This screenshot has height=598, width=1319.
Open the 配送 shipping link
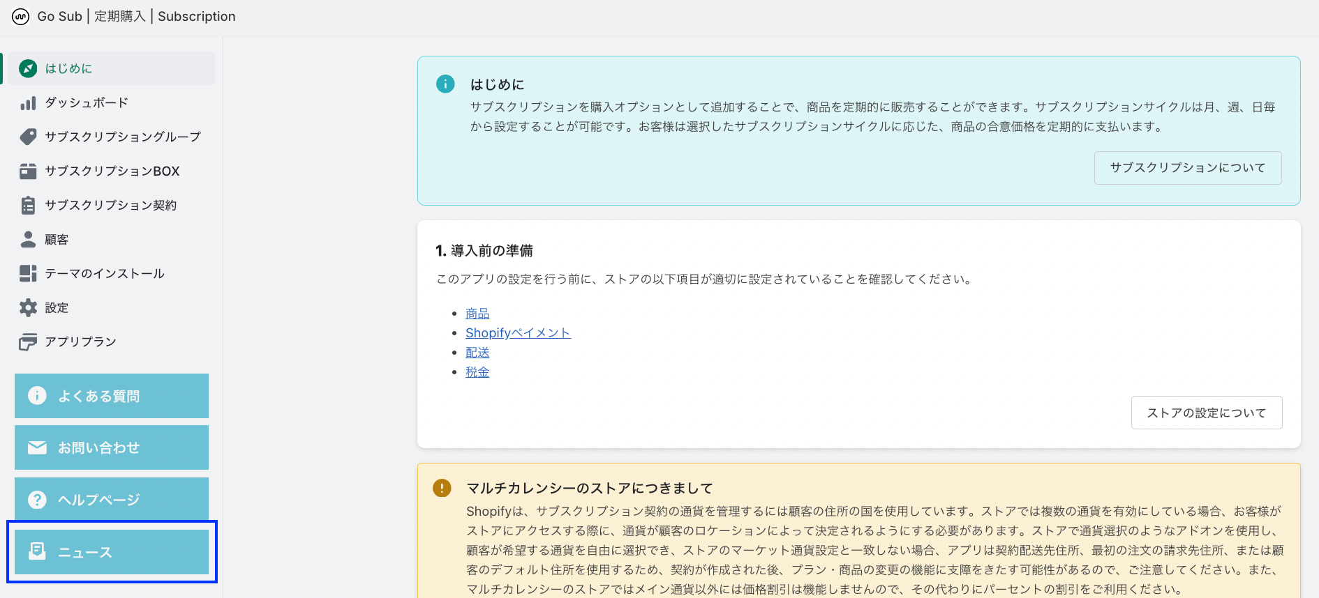477,353
